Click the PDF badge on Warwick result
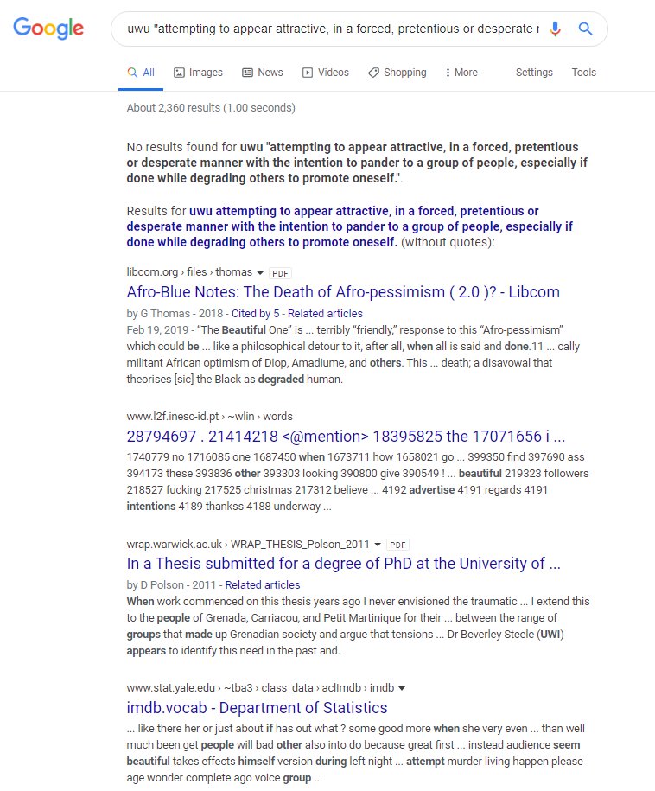This screenshot has width=655, height=791. (x=397, y=545)
